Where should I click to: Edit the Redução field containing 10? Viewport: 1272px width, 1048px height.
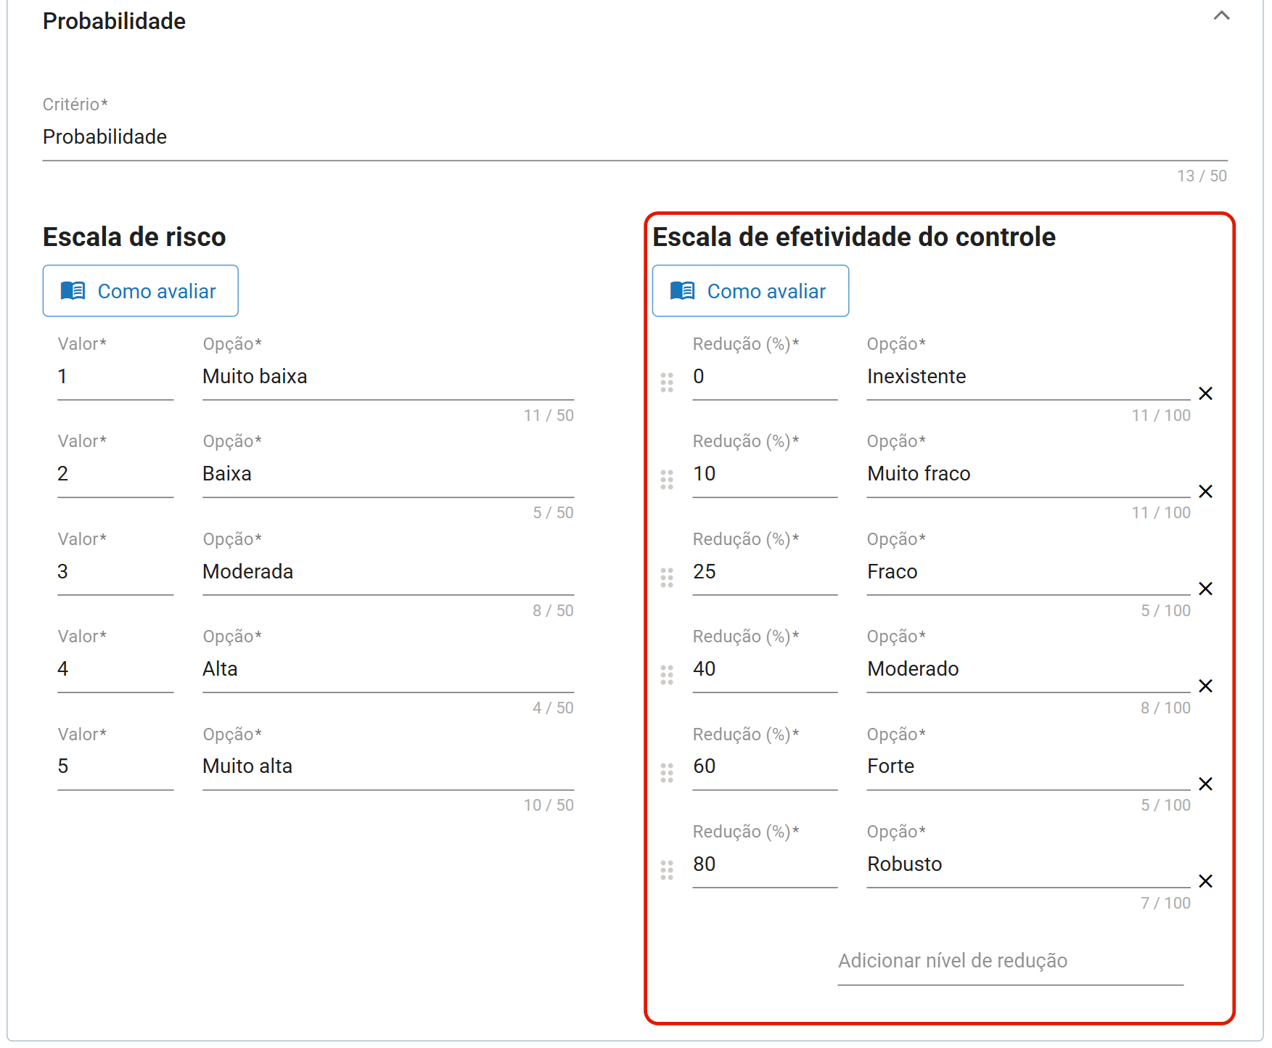[x=765, y=474]
